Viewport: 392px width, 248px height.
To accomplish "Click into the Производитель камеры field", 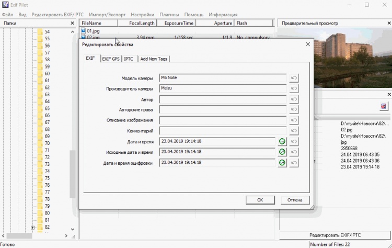I will [x=223, y=88].
